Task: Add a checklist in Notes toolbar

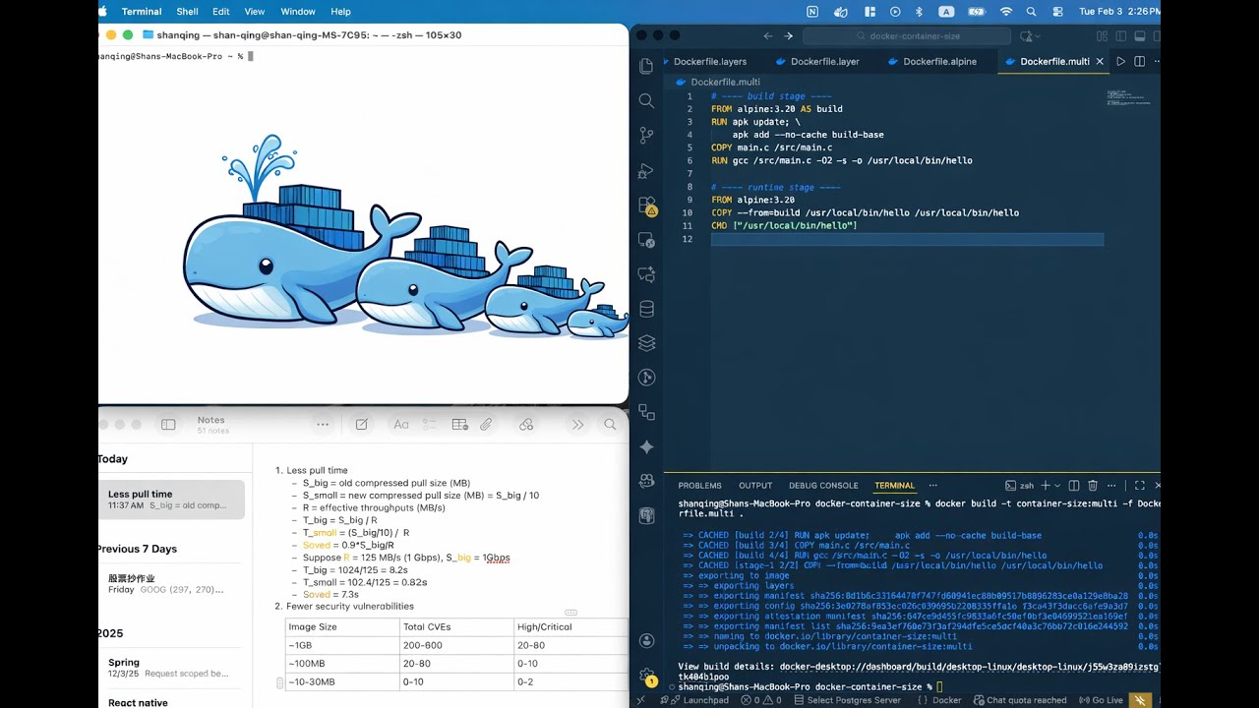Action: 430,425
